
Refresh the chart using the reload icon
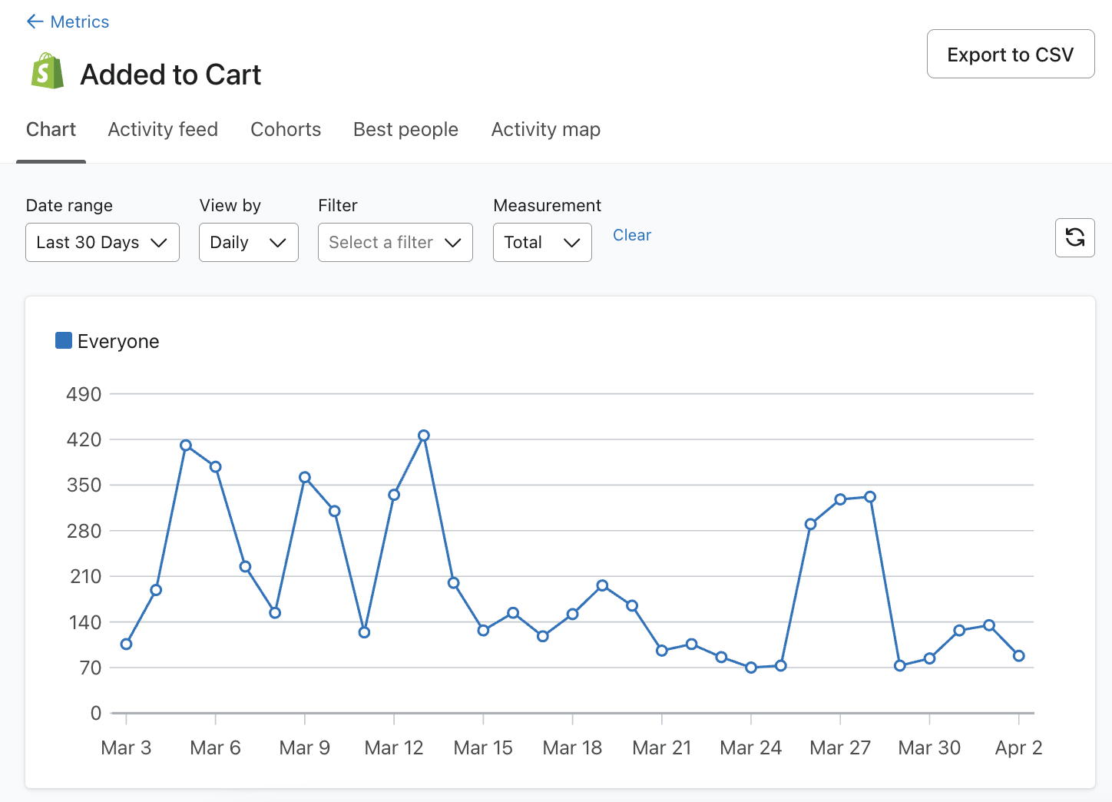pos(1074,238)
